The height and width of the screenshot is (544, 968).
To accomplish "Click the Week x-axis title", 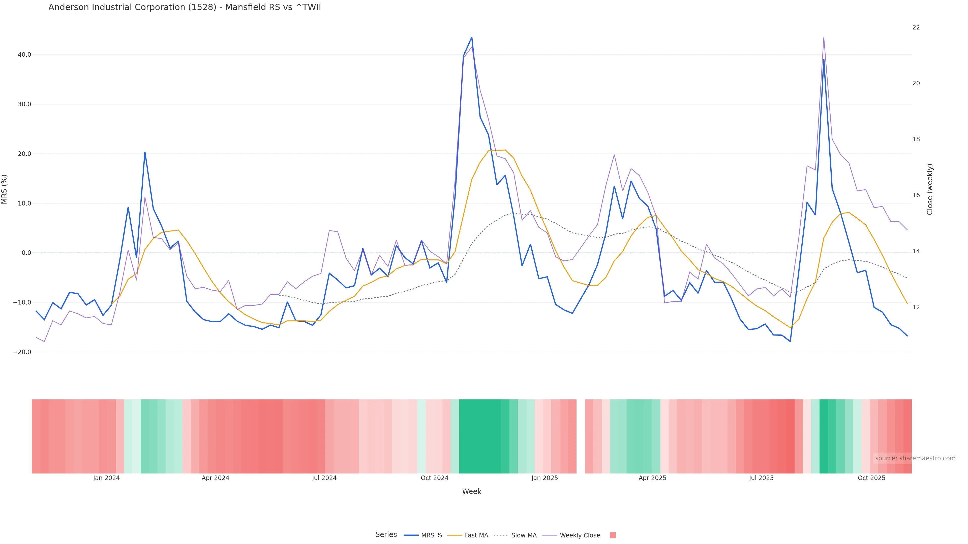I will pyautogui.click(x=471, y=491).
